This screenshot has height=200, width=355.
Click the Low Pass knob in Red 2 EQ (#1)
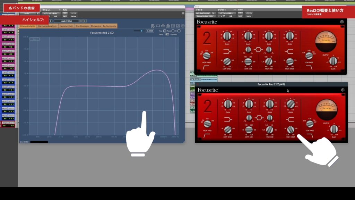pos(310,124)
